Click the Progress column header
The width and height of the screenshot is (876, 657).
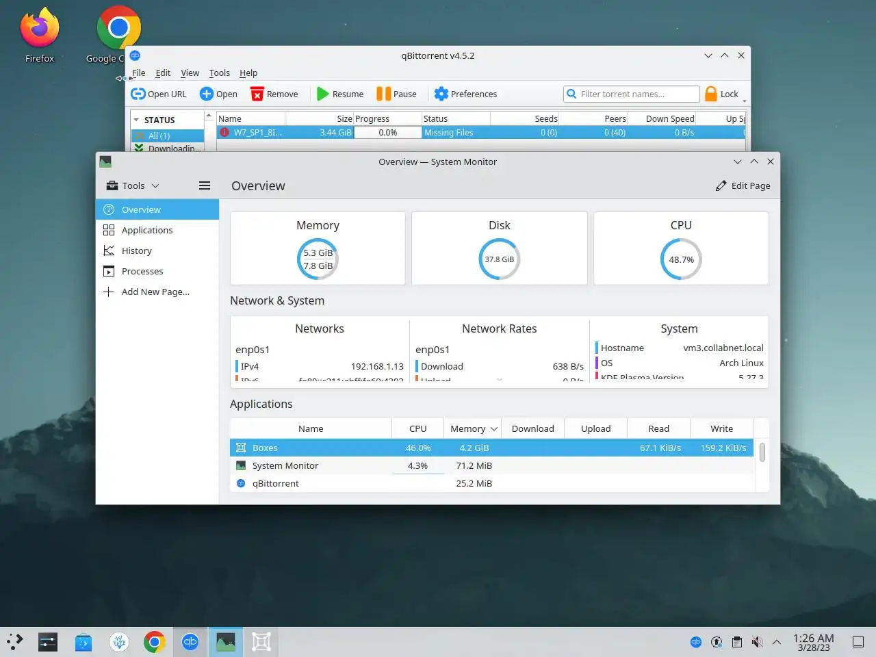tap(387, 118)
